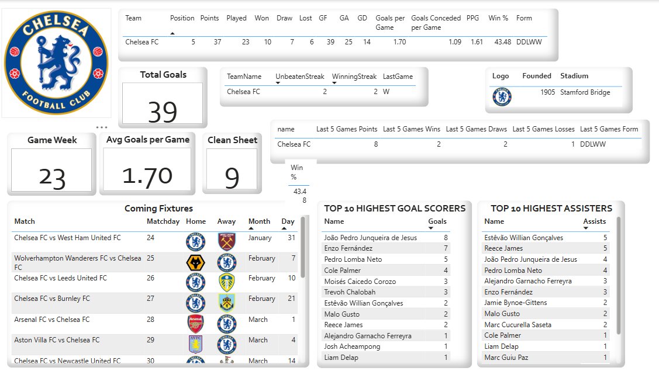Click Reece James in assisters list
Viewport: 659px width, 371px height.
[503, 248]
